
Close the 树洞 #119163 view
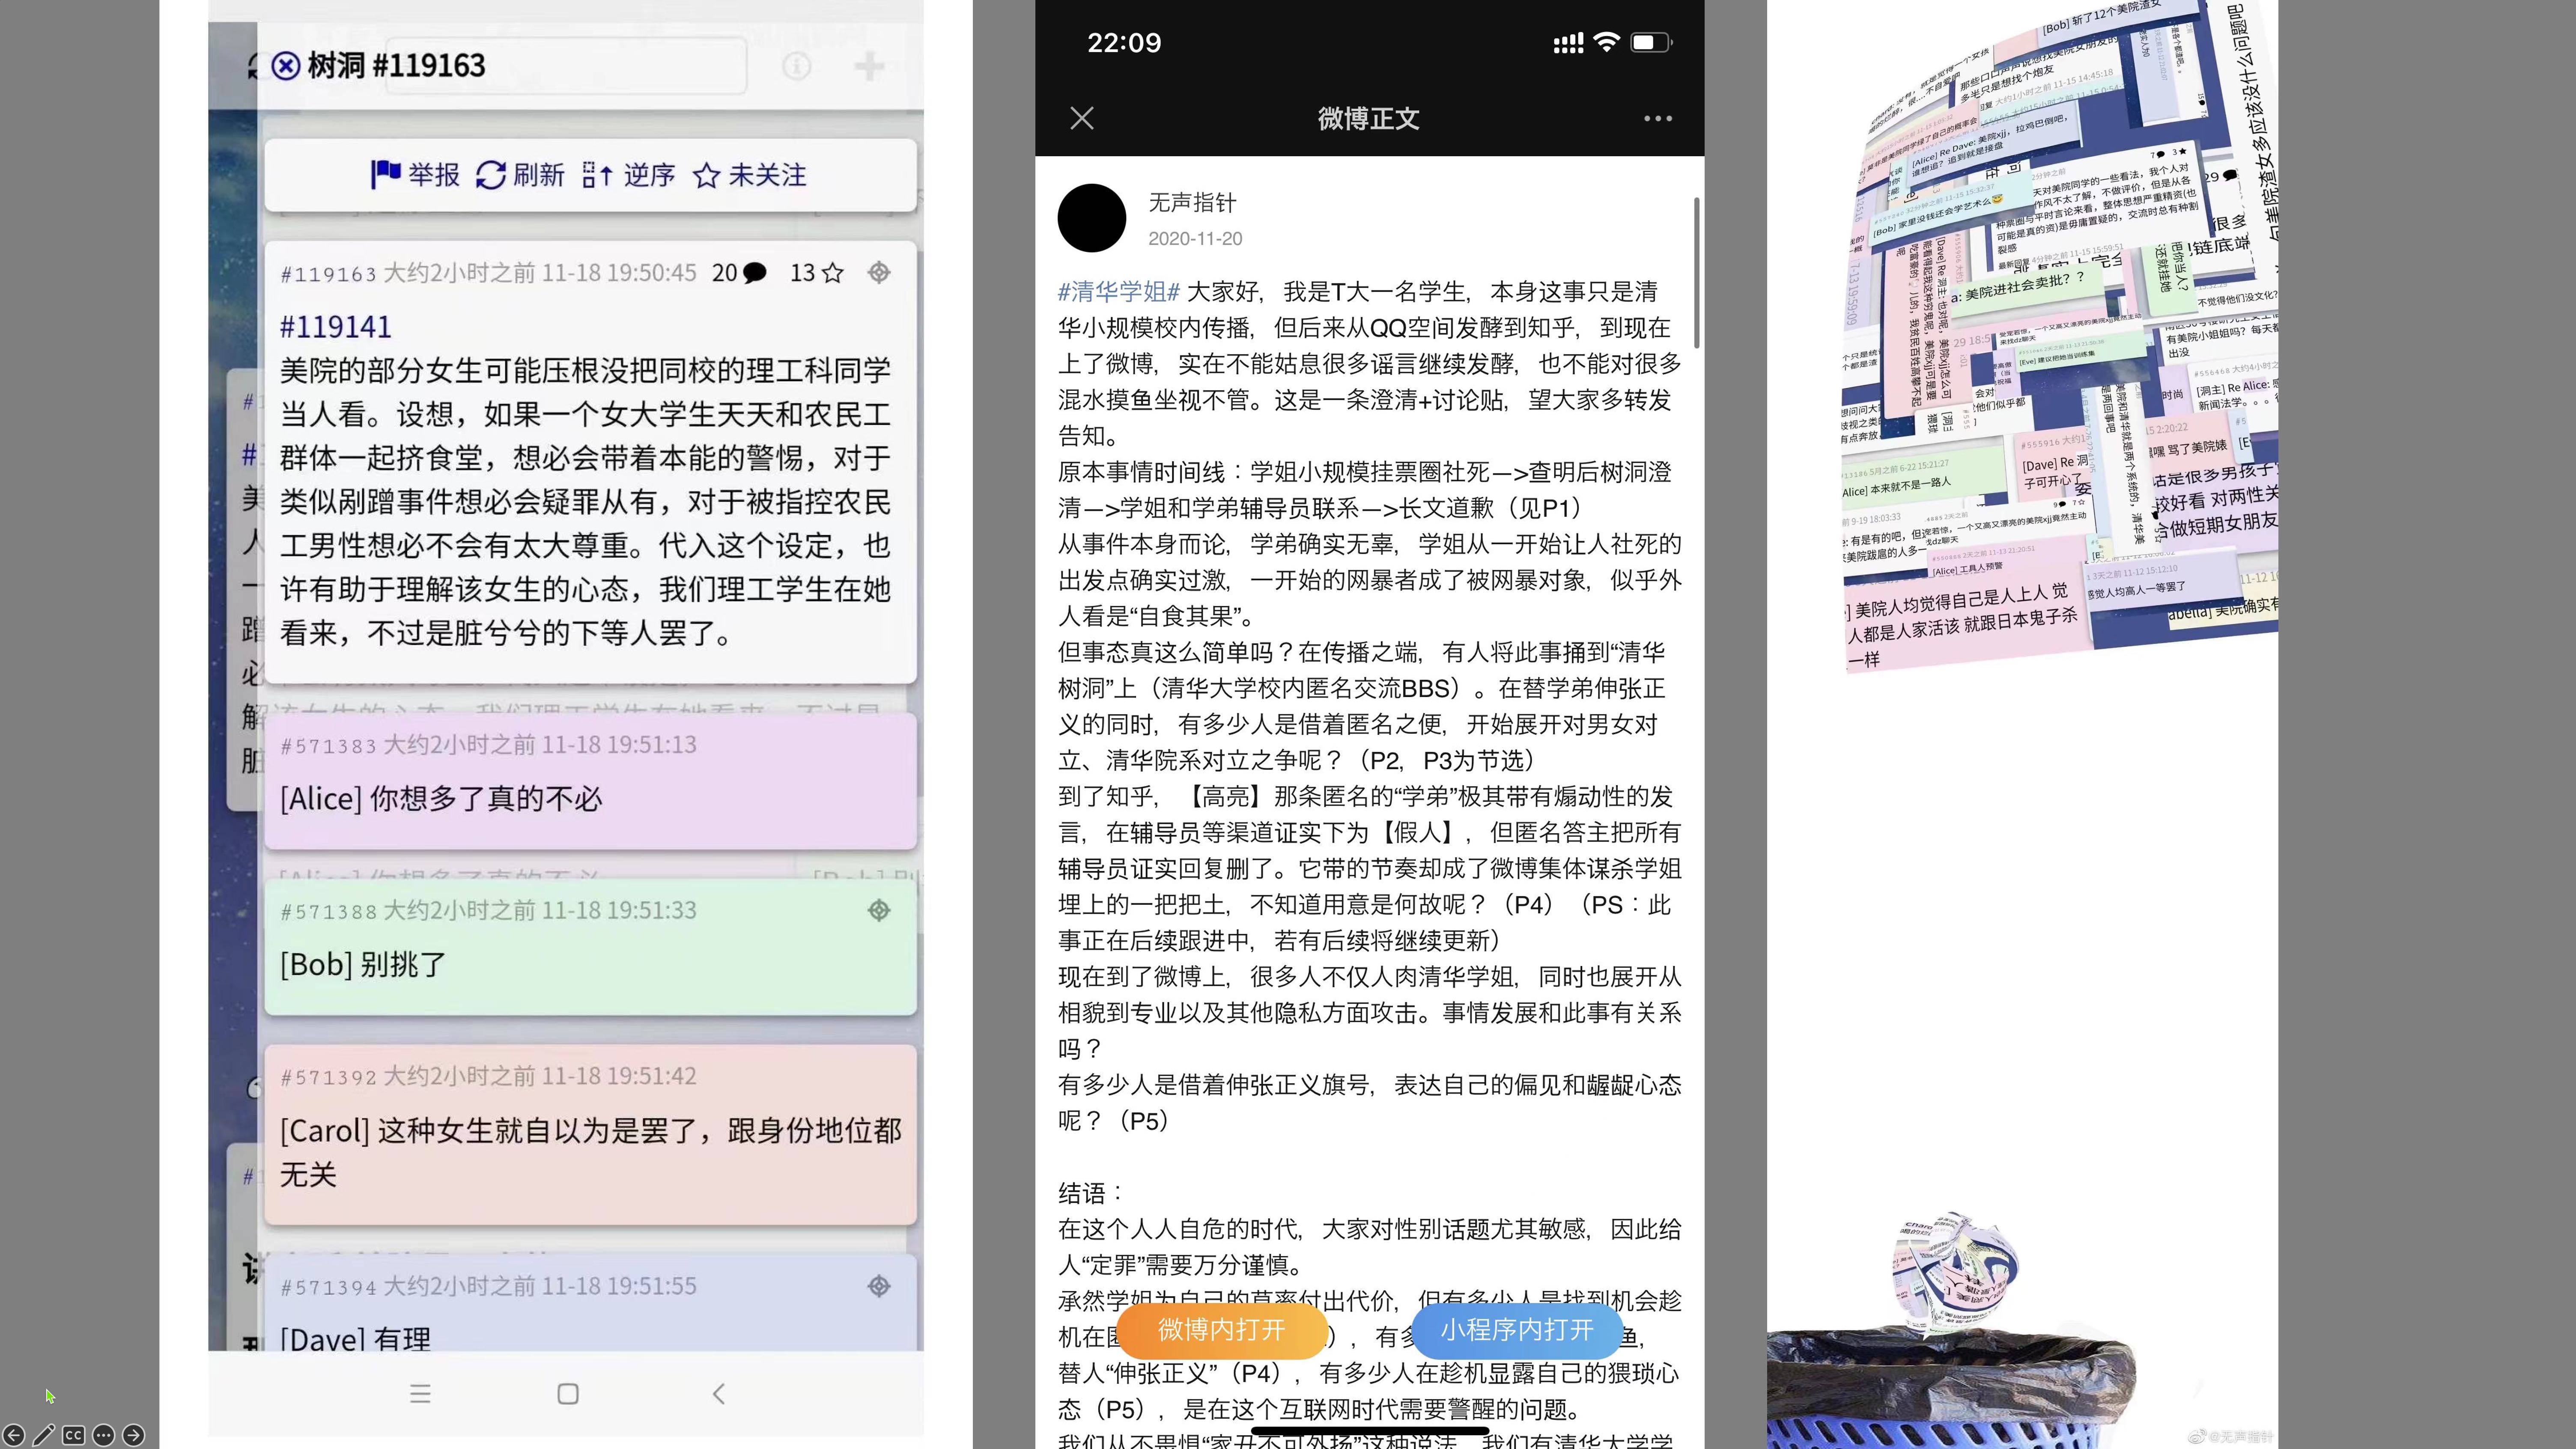coord(285,66)
